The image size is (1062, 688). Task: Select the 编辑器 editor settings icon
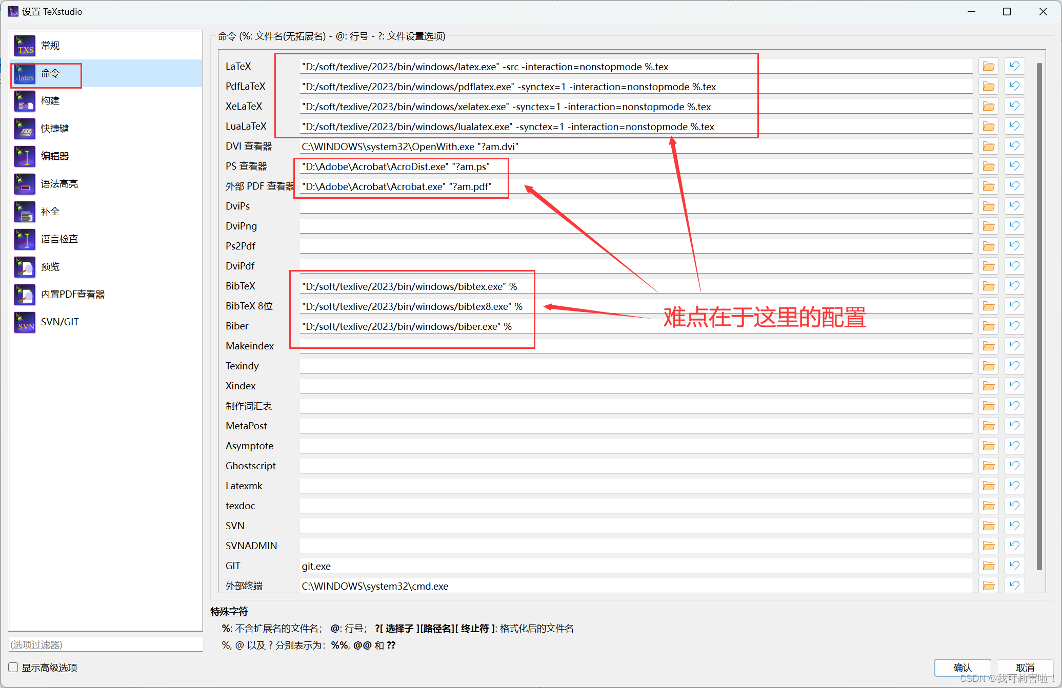(24, 156)
